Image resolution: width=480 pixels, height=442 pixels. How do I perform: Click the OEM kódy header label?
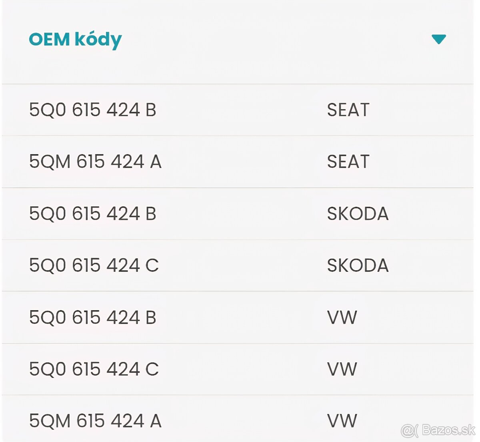point(75,38)
